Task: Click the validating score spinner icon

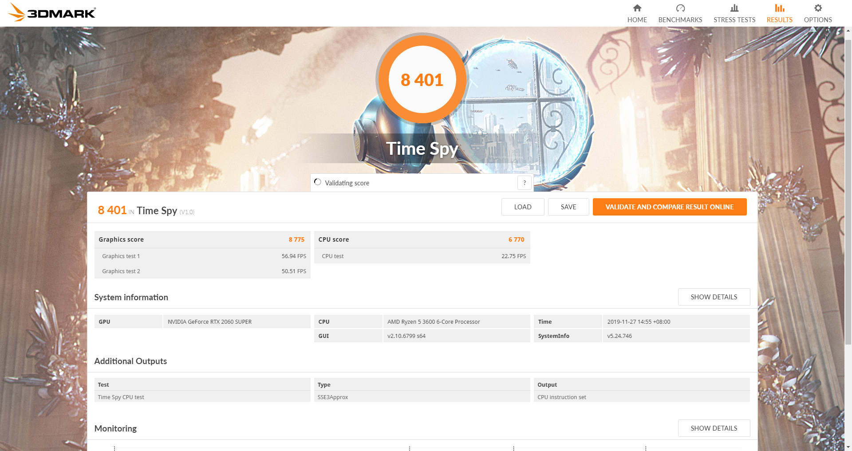Action: tap(318, 182)
